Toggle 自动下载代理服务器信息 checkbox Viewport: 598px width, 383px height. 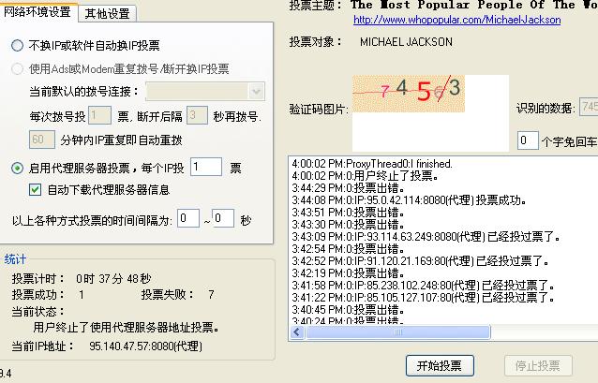tap(36, 190)
